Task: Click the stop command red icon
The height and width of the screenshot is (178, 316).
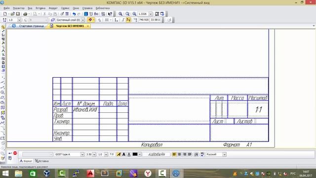Action: coord(15,153)
